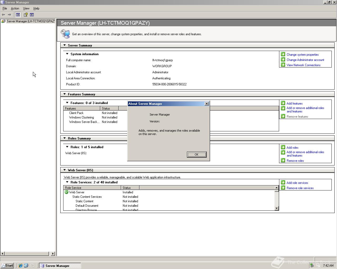Click the View Network Connections link

point(304,65)
